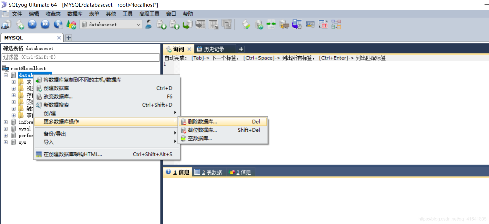Open a new query editor from toolbar

coord(20,25)
